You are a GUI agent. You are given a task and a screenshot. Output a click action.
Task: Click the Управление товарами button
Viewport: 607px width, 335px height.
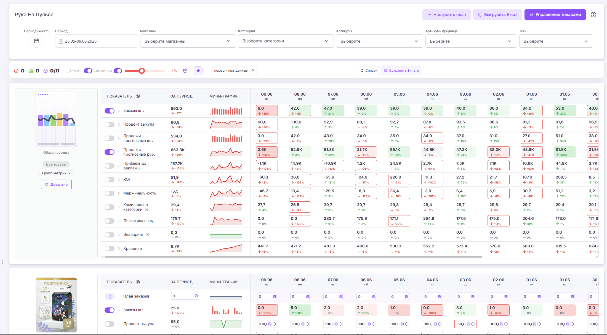(555, 15)
